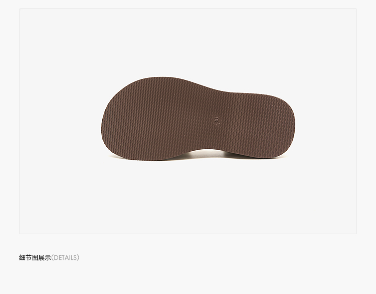
Task: Click the blank area above the sole
Action: pyautogui.click(x=188, y=42)
